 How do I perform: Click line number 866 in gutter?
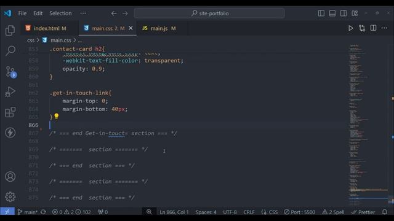click(x=33, y=125)
